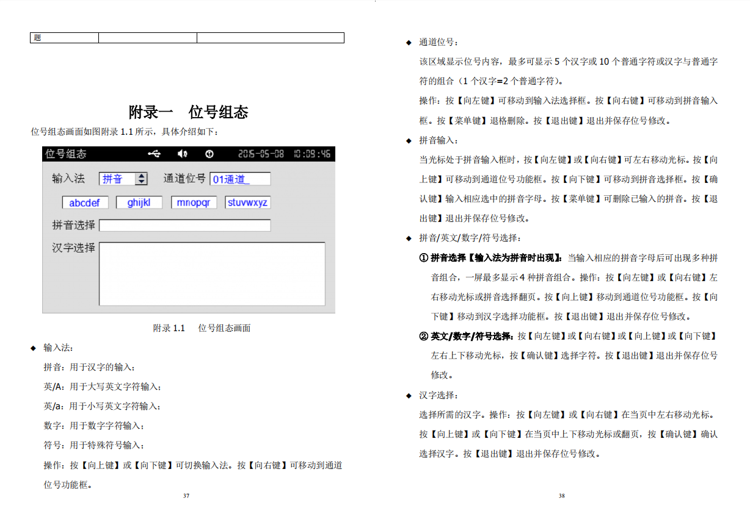This screenshot has width=750, height=530.
Task: Click the 输入法 spinner up/down arrows
Action: tap(142, 179)
